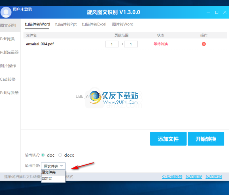This screenshot has height=195, width=229.
Task: Remove anxaizai_004.pdf with the red delete icon
Action: click(204, 44)
